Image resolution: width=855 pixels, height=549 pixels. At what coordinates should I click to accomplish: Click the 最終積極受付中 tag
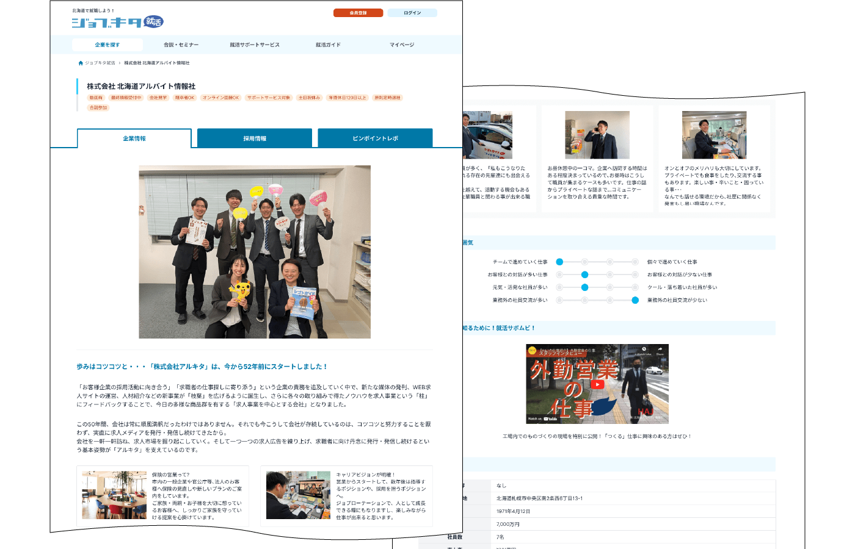point(126,98)
